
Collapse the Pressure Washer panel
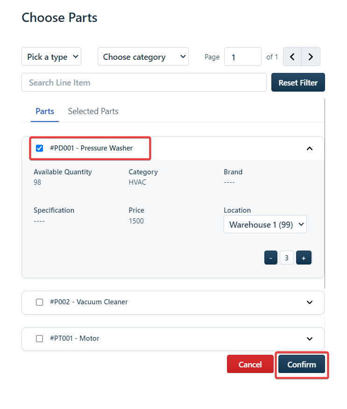click(309, 149)
